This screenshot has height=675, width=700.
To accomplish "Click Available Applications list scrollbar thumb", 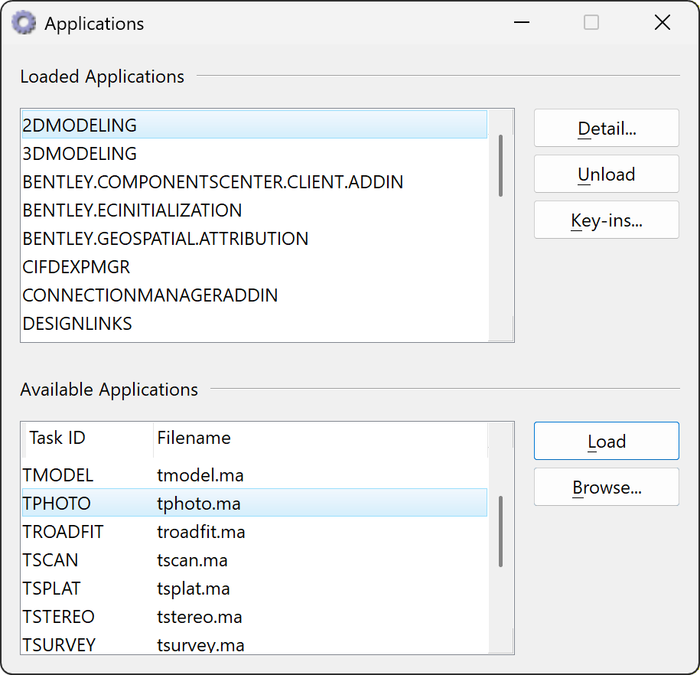I will (500, 531).
